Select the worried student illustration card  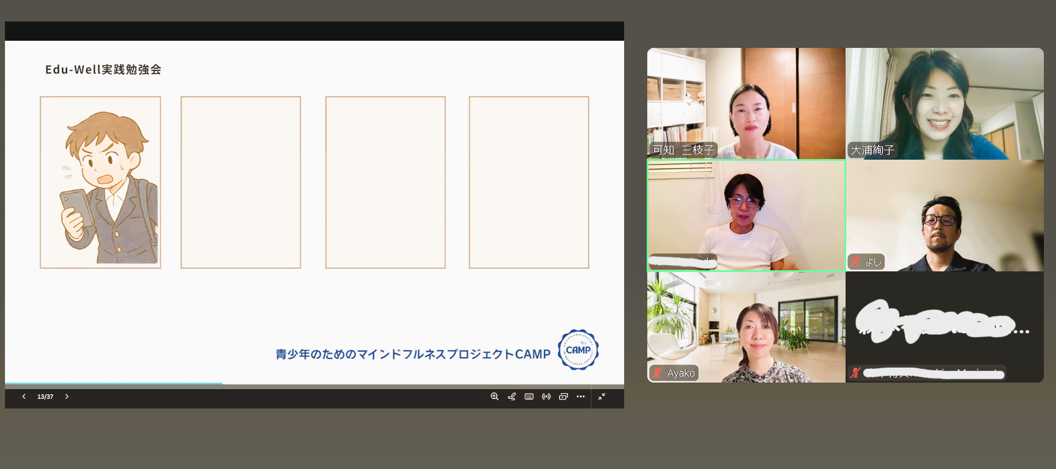pos(100,182)
